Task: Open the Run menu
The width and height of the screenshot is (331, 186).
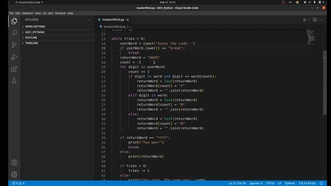Action: 51,13
